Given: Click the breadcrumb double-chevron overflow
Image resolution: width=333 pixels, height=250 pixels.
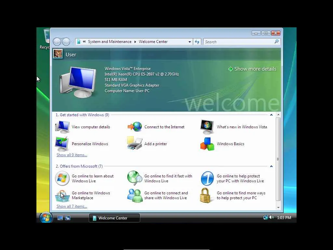Looking at the screenshot, I should [84, 42].
